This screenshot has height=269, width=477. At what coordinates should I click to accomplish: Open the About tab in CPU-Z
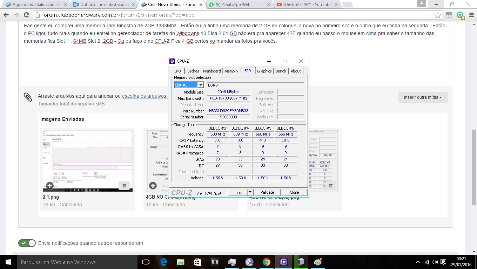click(296, 71)
